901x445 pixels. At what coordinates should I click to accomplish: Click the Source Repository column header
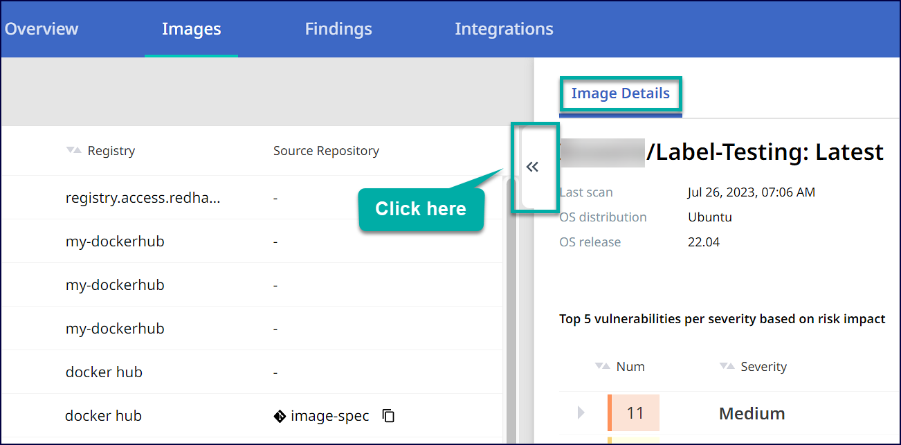tap(326, 150)
